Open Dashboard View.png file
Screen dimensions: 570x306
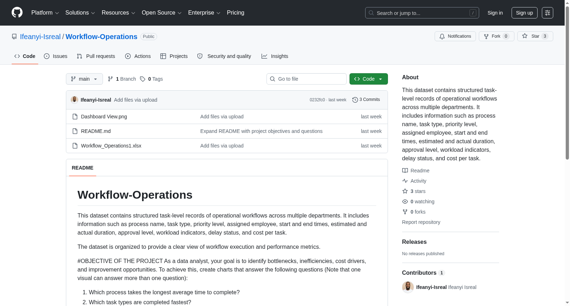click(104, 117)
